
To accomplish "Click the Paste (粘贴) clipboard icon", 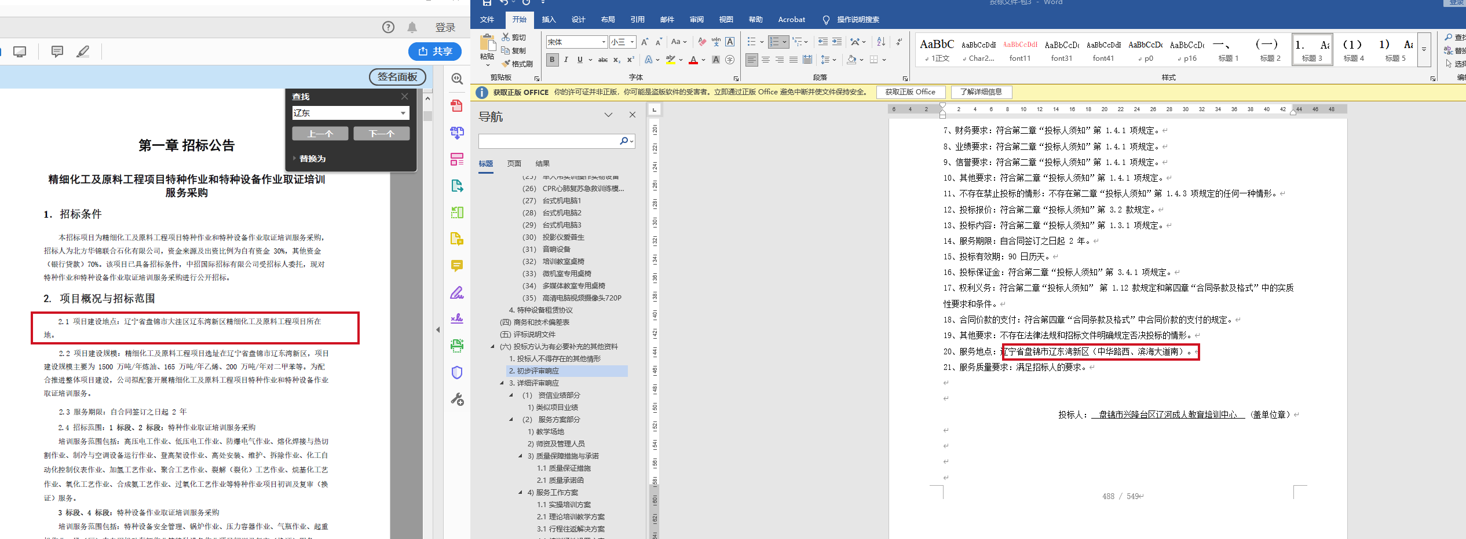I will point(487,43).
